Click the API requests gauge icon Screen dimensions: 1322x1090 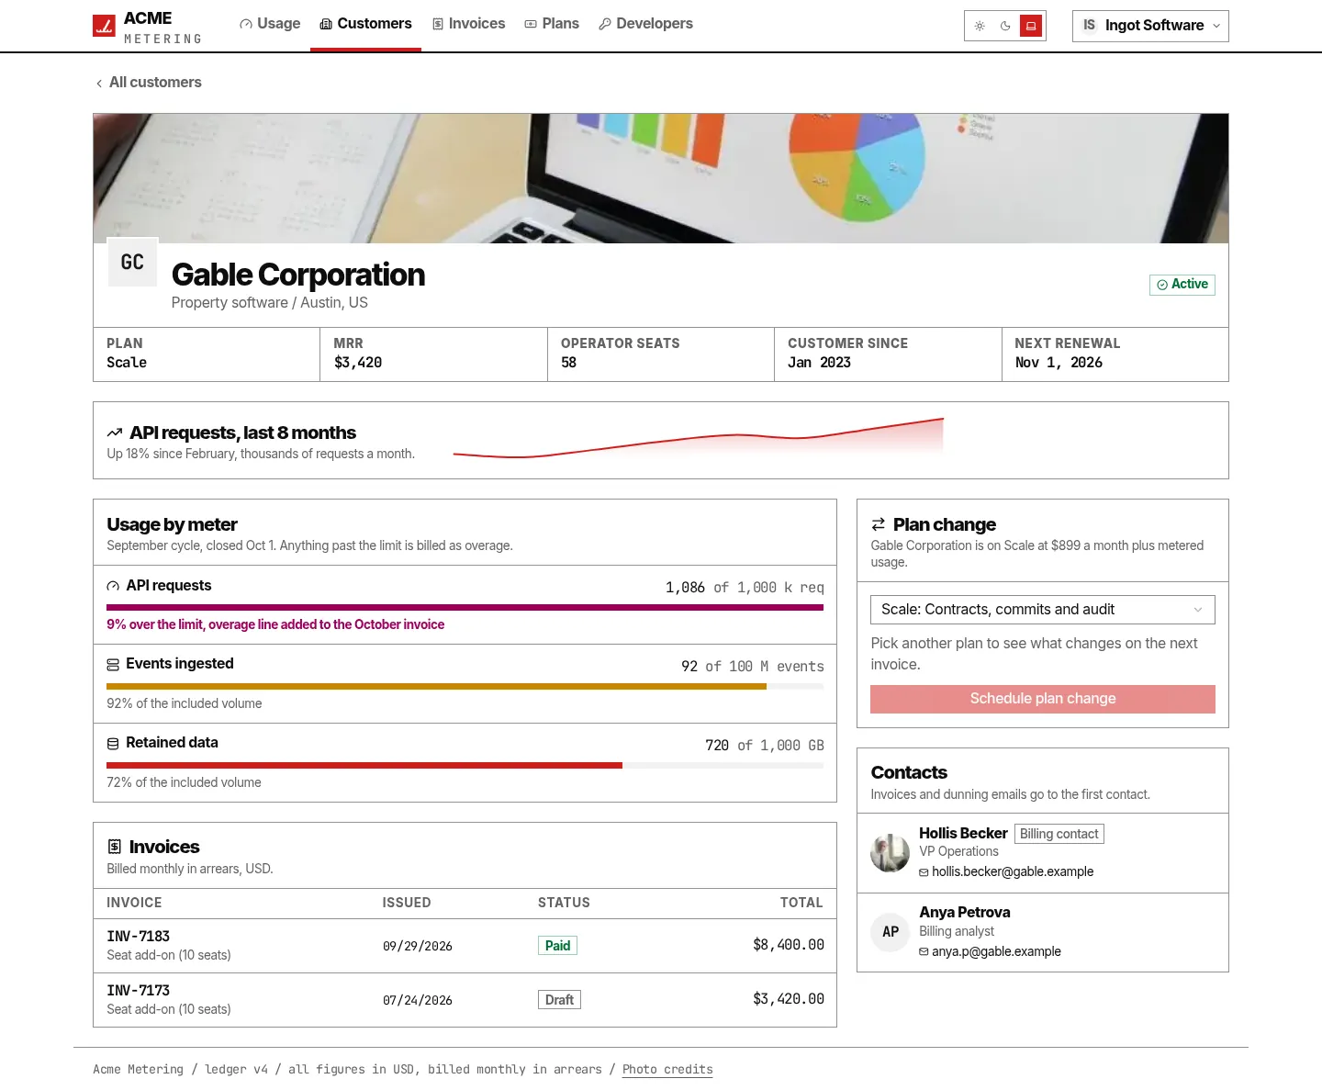pyautogui.click(x=113, y=586)
